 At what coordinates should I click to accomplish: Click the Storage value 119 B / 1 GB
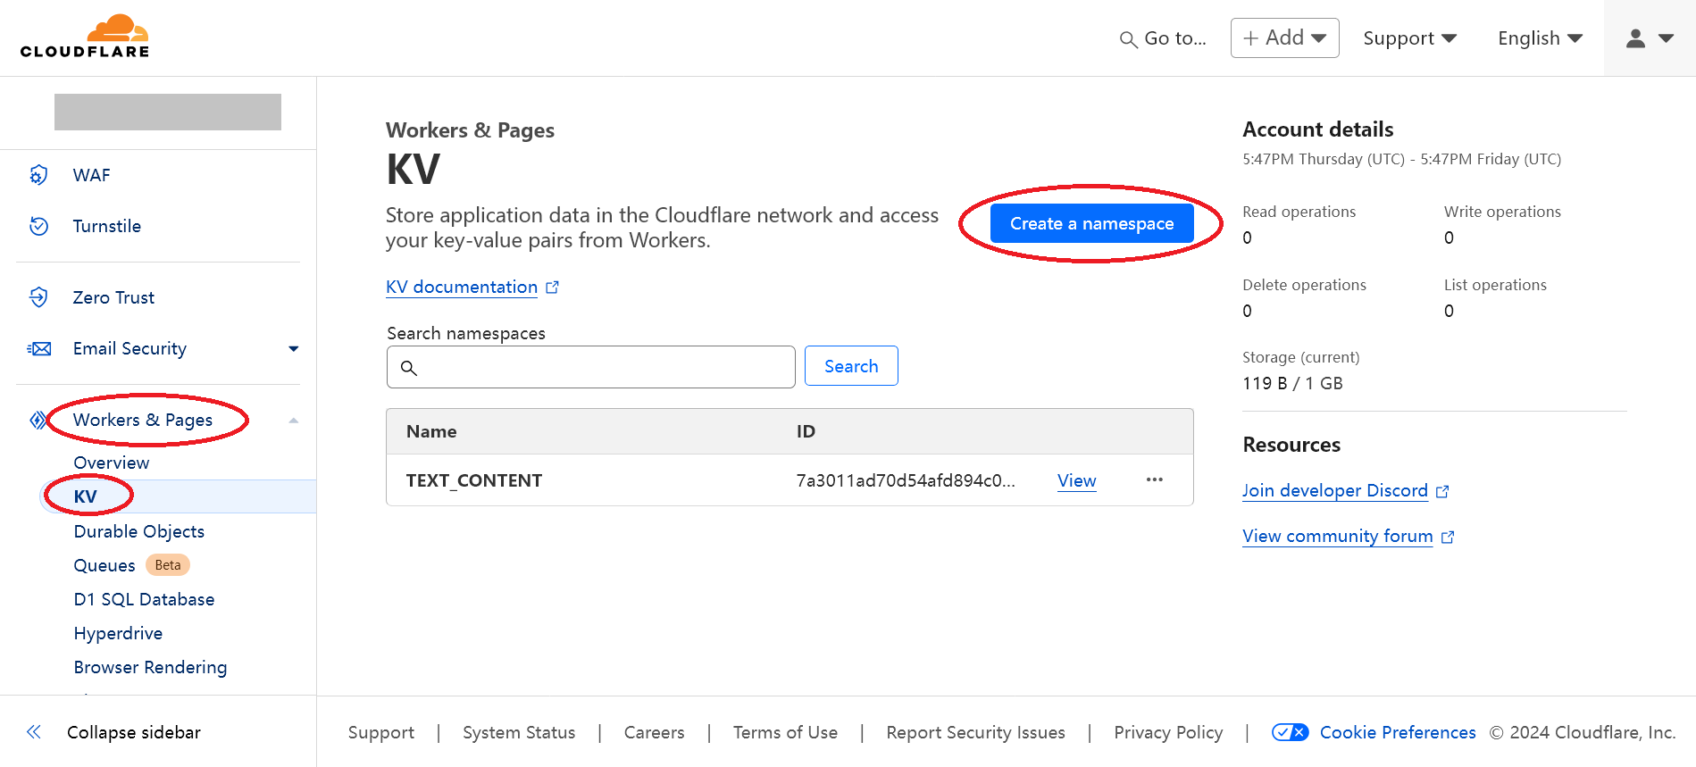[x=1292, y=383]
